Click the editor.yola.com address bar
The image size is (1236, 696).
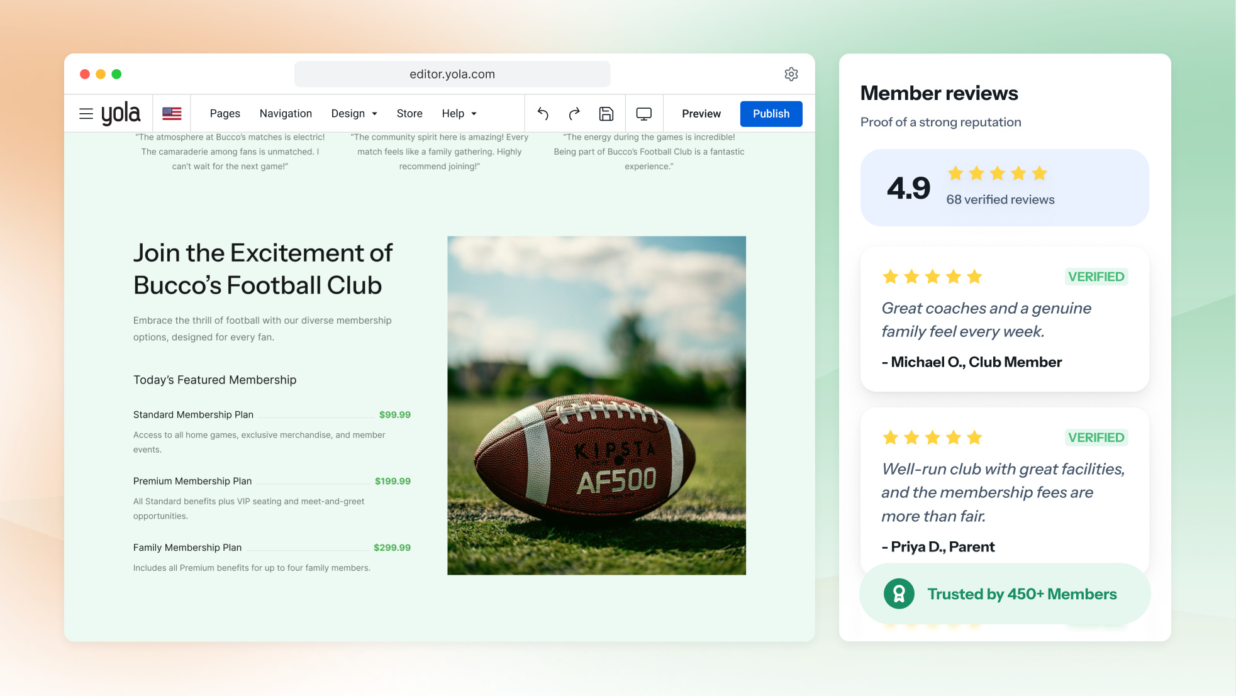[x=452, y=74]
